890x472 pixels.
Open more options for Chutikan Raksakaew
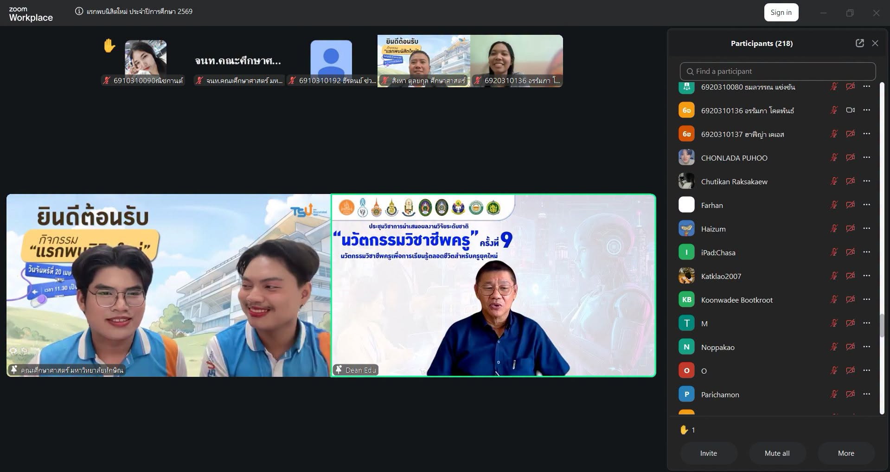click(866, 181)
